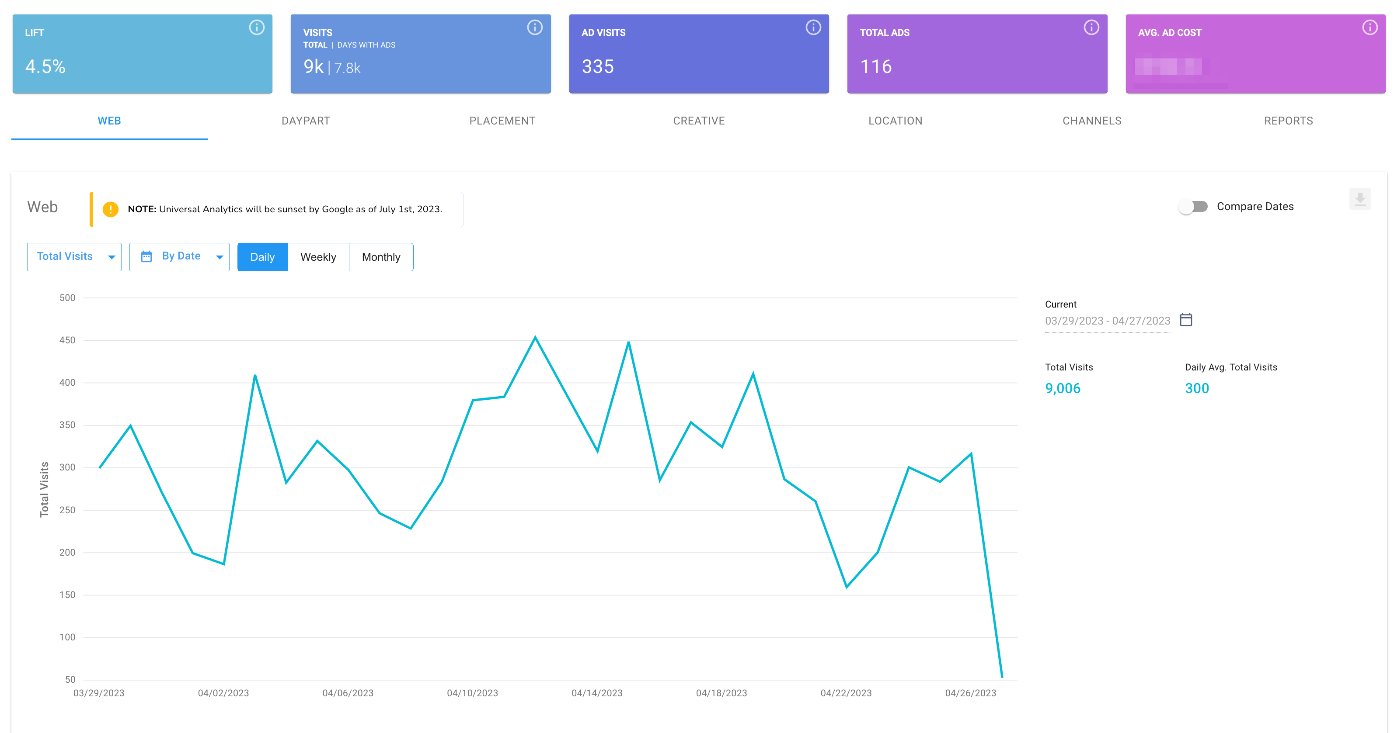Click AVG. AD COST info icon
This screenshot has height=733, width=1394.
(x=1369, y=28)
